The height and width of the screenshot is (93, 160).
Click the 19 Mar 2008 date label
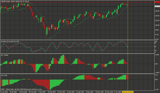pyautogui.click(x=52, y=92)
